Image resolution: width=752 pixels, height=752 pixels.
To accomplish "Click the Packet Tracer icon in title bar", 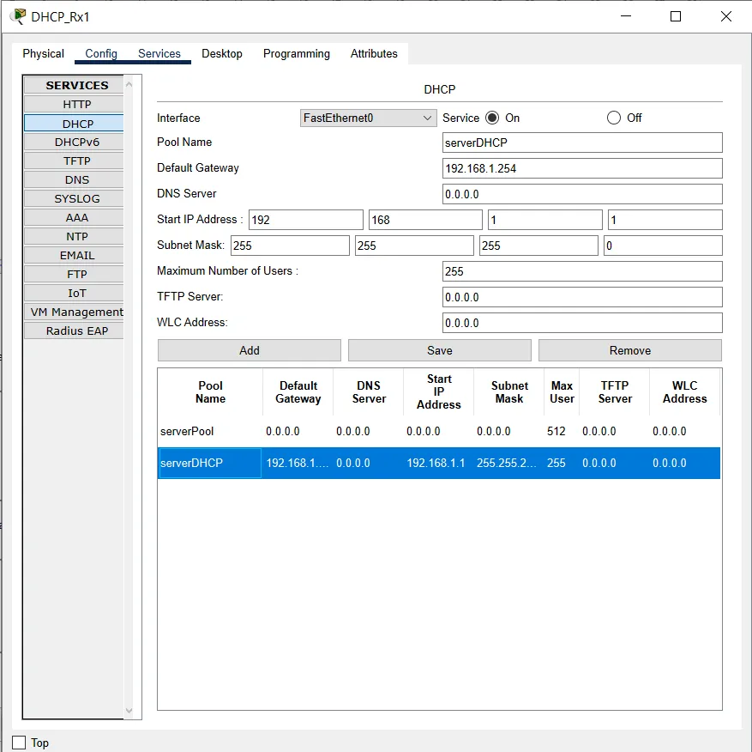I will pyautogui.click(x=17, y=16).
